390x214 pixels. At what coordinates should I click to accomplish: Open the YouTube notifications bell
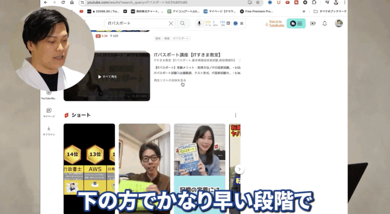pos(324,24)
